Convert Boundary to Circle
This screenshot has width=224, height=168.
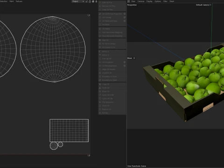(x=112, y=77)
